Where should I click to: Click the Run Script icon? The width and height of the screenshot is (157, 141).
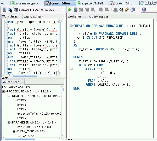point(75,10)
